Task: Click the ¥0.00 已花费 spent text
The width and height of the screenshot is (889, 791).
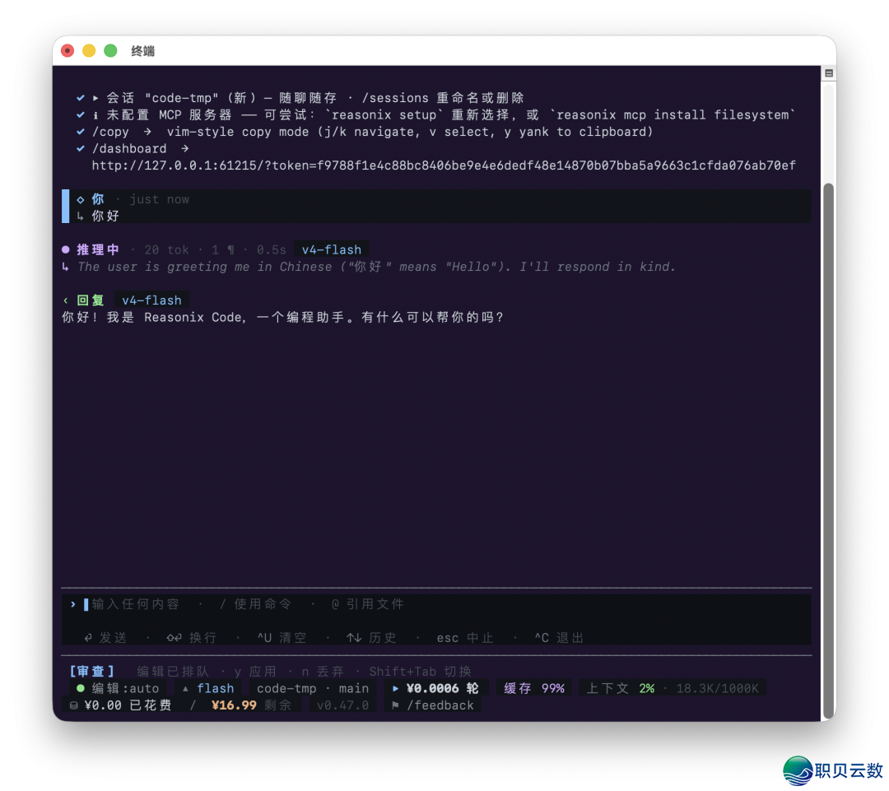Action: pyautogui.click(x=128, y=705)
